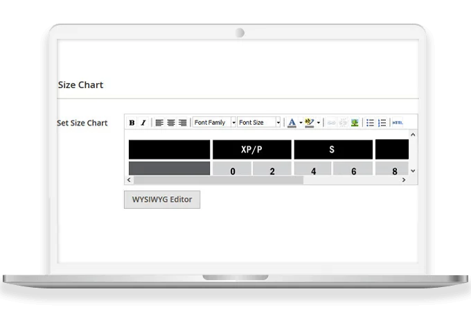471x312 pixels.
Task: Align text left in editor
Action: click(159, 123)
